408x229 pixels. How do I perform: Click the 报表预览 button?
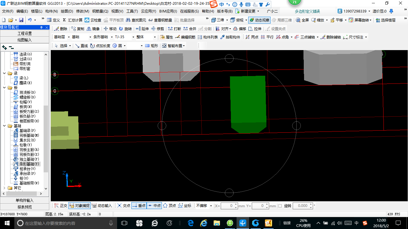point(24,207)
